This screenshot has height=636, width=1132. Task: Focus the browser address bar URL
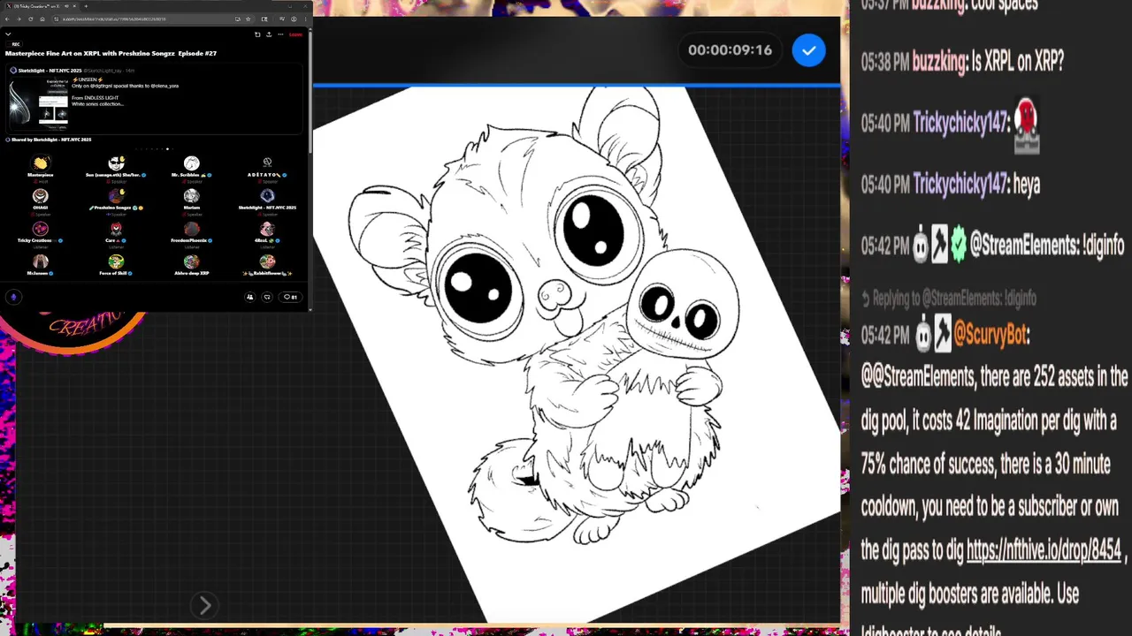pos(115,19)
